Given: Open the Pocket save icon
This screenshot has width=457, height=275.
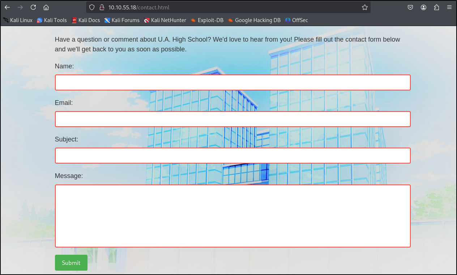Looking at the screenshot, I should pyautogui.click(x=410, y=7).
